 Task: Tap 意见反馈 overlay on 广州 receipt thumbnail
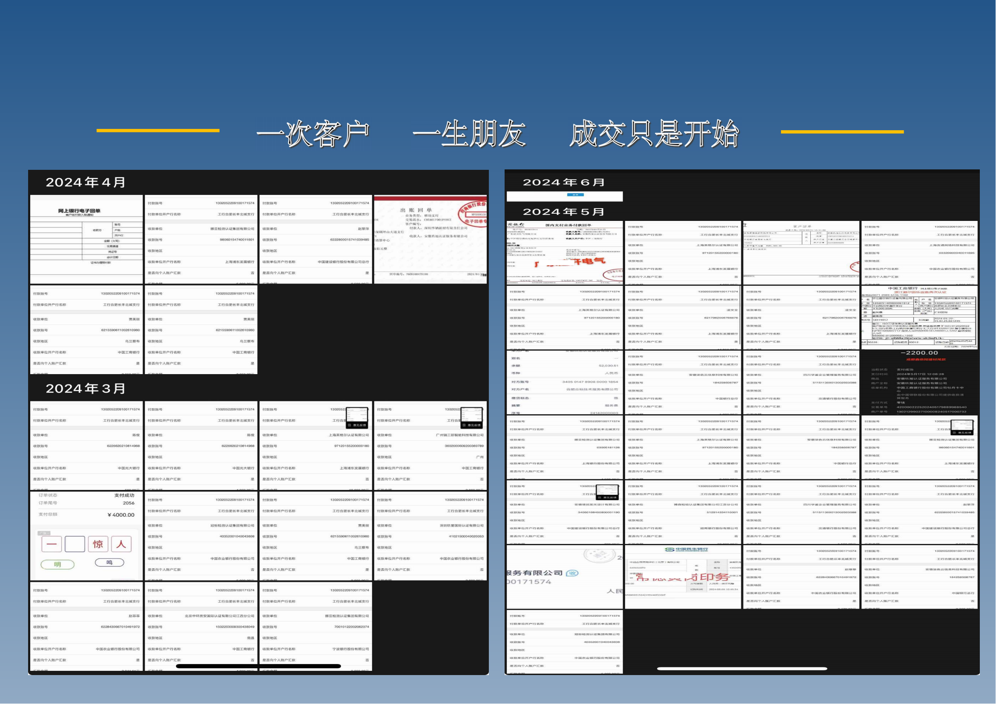point(472,425)
